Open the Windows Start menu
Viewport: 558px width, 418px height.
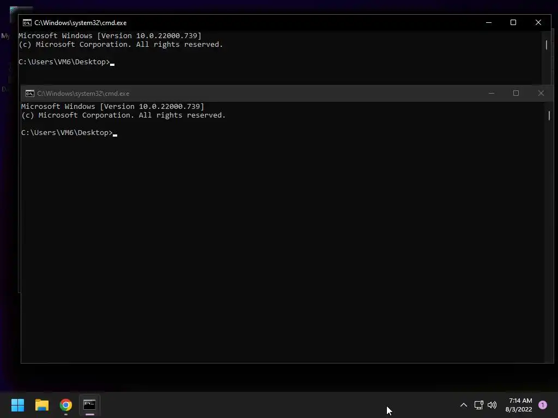[17, 405]
